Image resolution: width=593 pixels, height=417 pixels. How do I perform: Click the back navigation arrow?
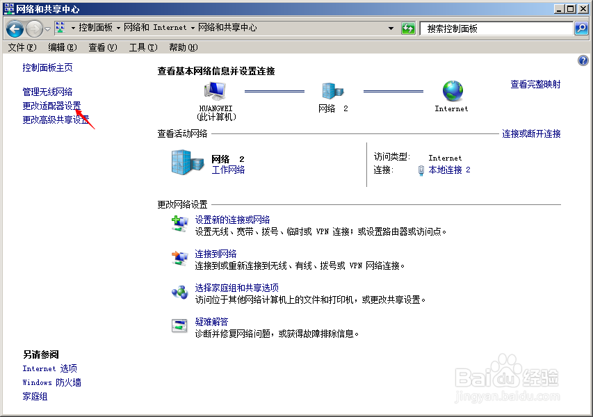click(15, 28)
